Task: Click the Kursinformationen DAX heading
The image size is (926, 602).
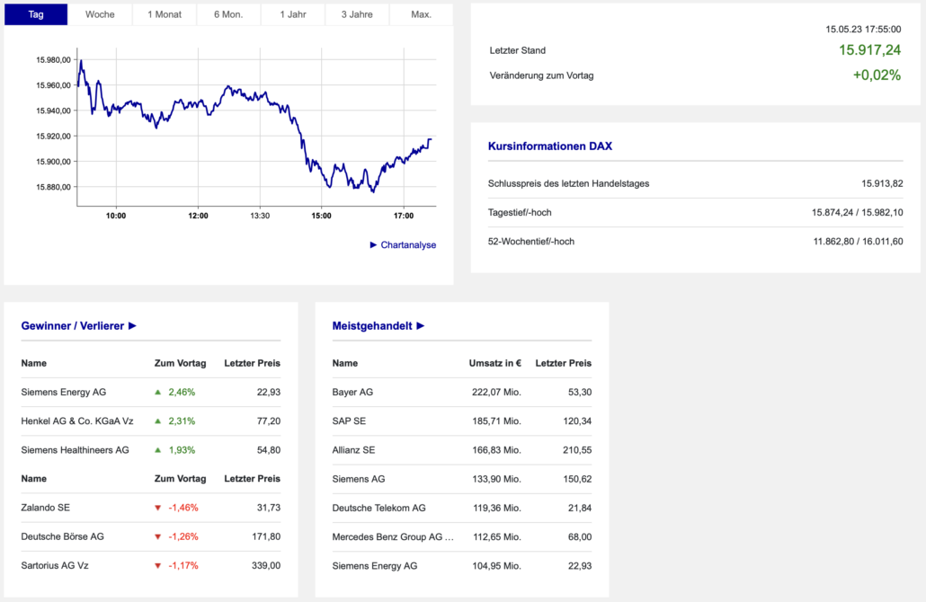Action: tap(550, 146)
